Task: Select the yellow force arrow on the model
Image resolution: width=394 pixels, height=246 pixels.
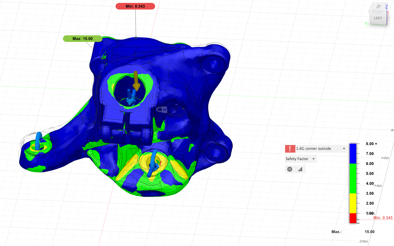Action: [x=136, y=81]
